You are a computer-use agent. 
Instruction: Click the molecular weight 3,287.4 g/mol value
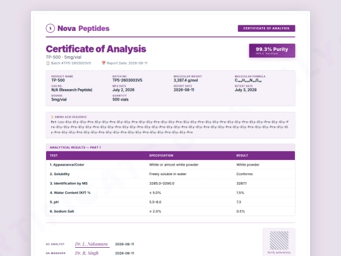[186, 80]
